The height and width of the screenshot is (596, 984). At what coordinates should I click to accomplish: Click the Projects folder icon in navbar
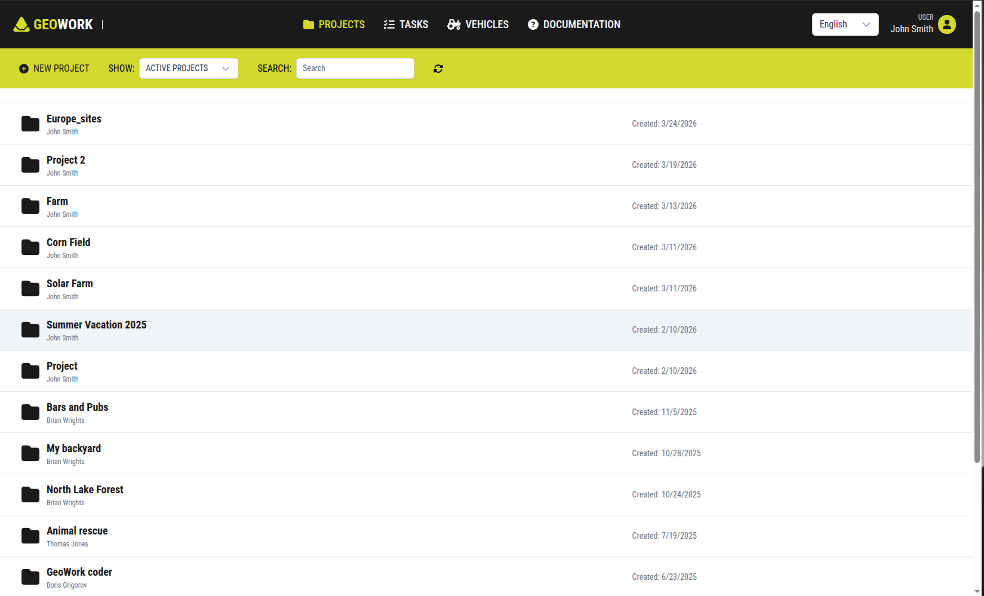click(309, 24)
